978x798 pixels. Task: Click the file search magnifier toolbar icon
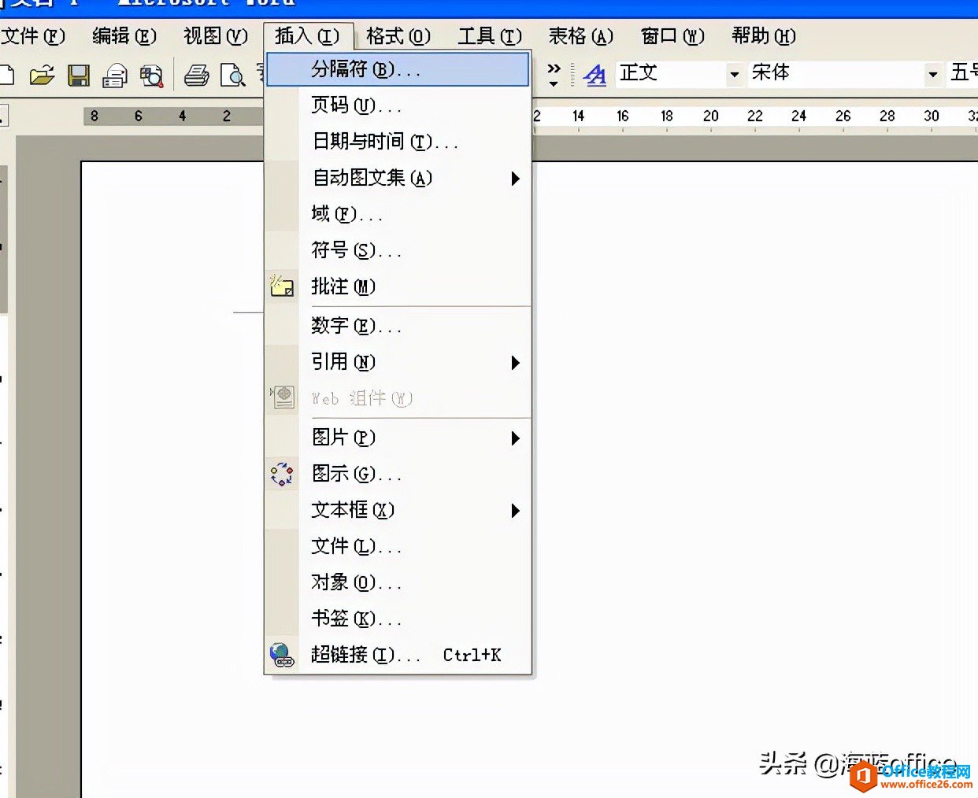(151, 76)
